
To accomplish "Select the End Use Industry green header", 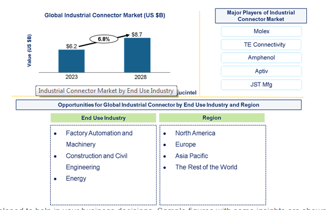I will point(103,118).
